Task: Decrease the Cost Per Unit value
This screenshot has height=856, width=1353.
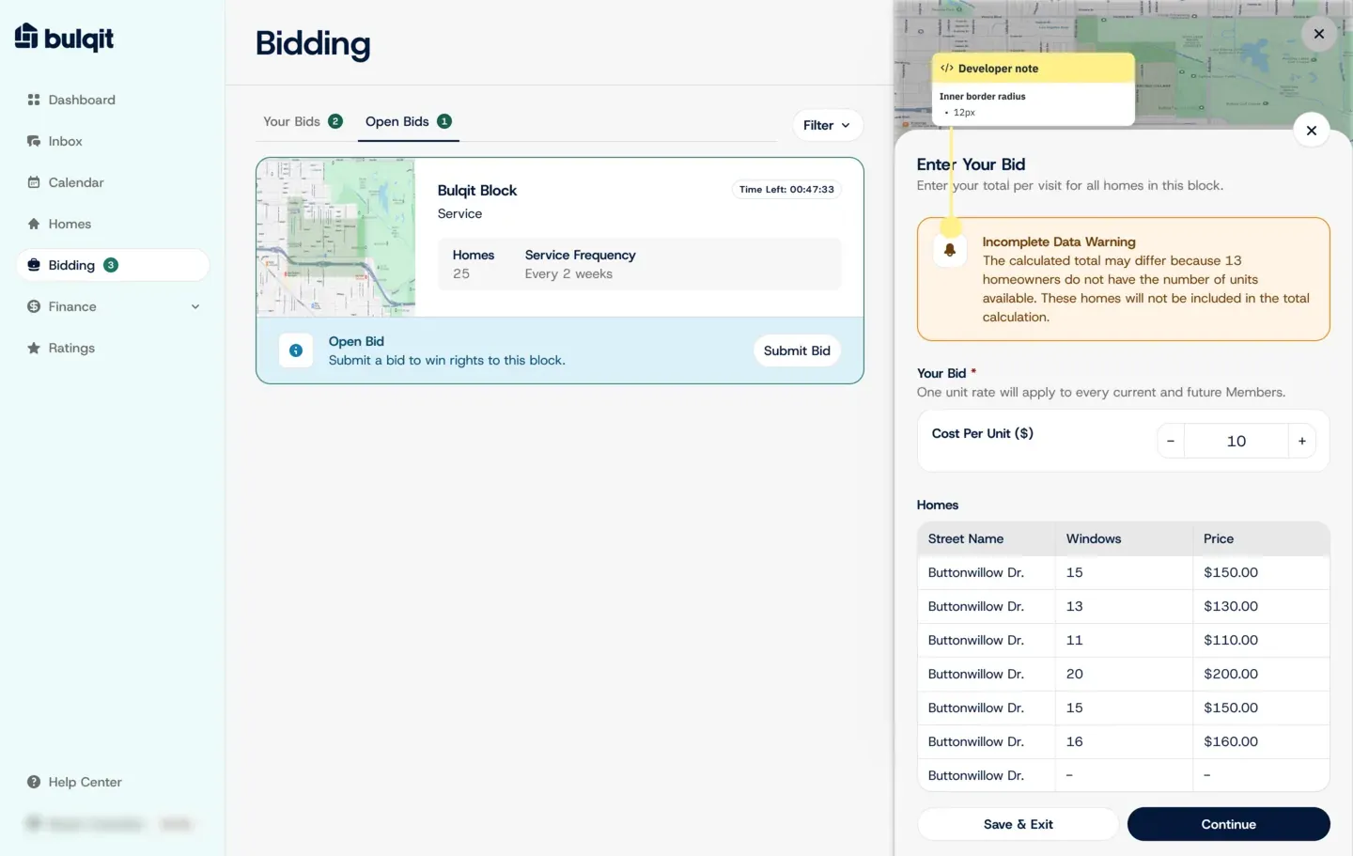Action: pos(1171,441)
